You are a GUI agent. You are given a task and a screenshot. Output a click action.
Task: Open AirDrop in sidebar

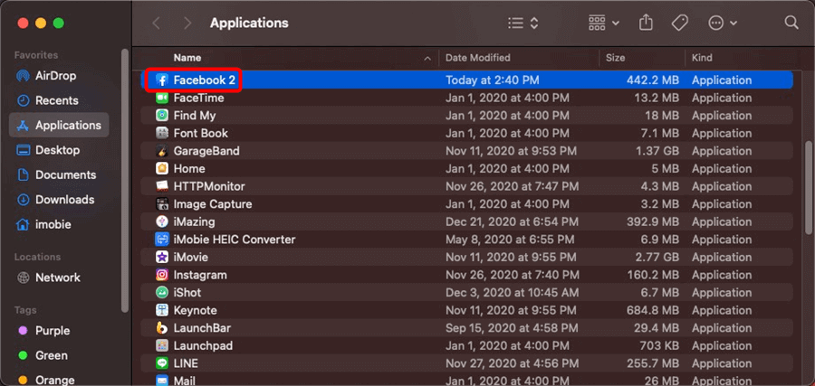click(55, 76)
